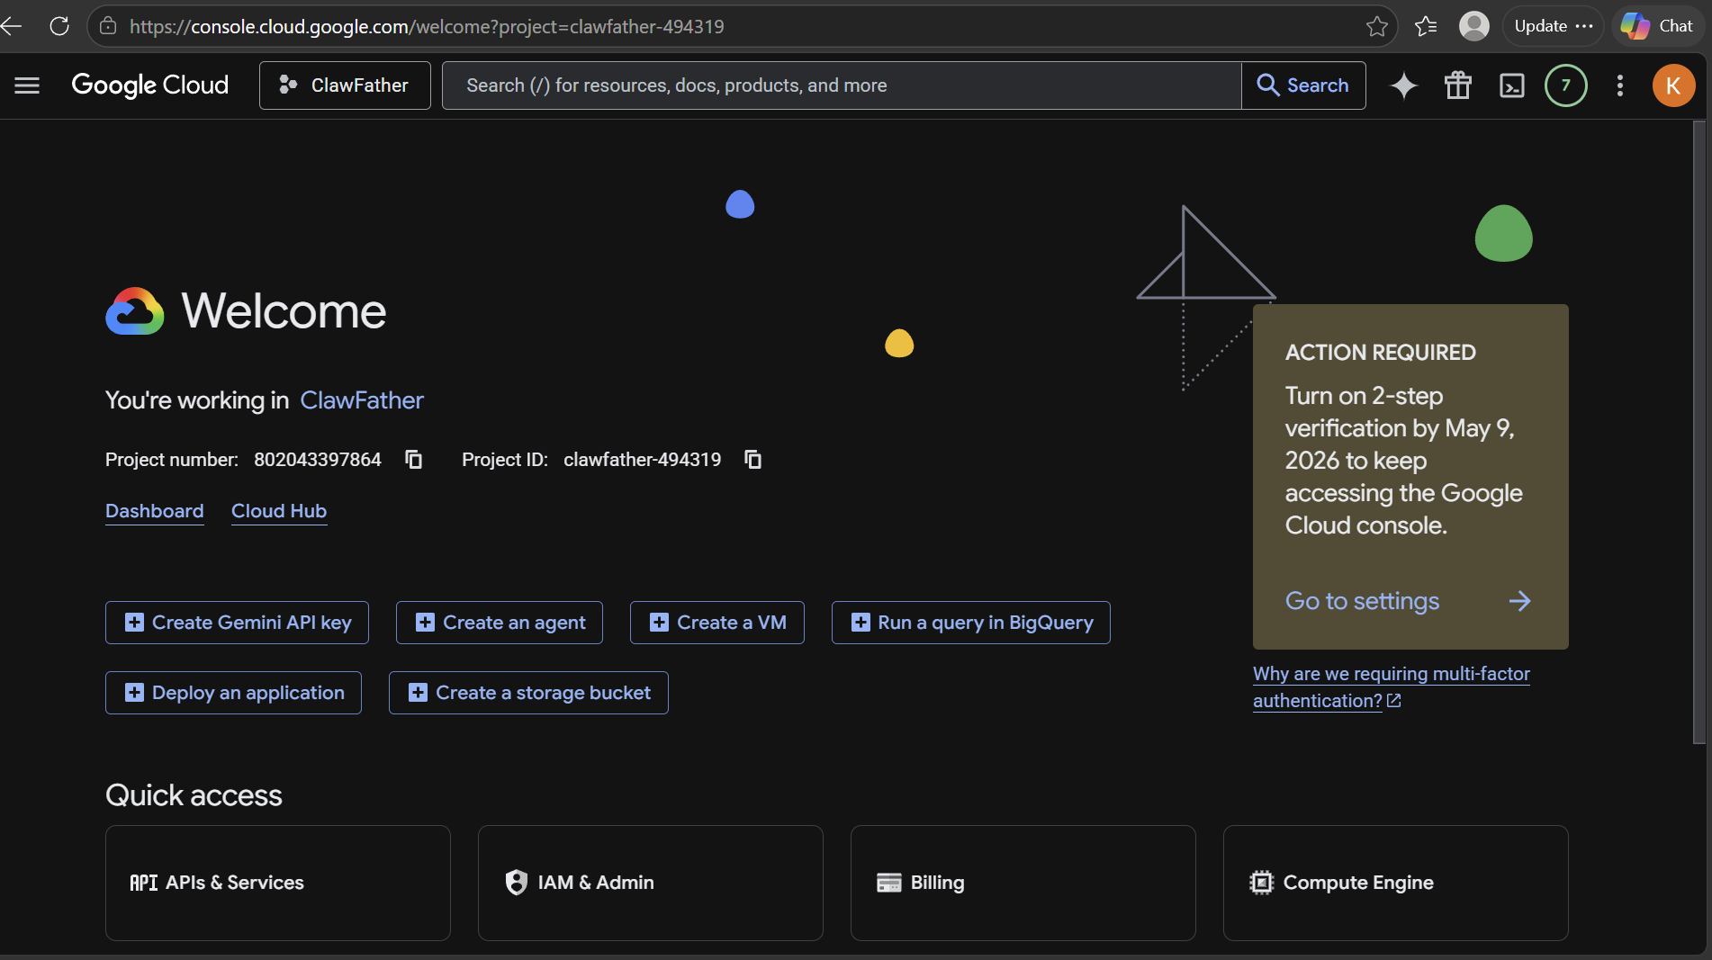Image resolution: width=1712 pixels, height=960 pixels.
Task: Open multi-factor authentication explanation link
Action: [x=1392, y=687]
